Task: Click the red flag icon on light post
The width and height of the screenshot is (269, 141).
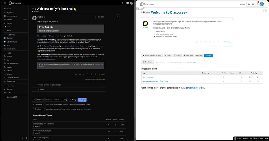Action: 219,42
